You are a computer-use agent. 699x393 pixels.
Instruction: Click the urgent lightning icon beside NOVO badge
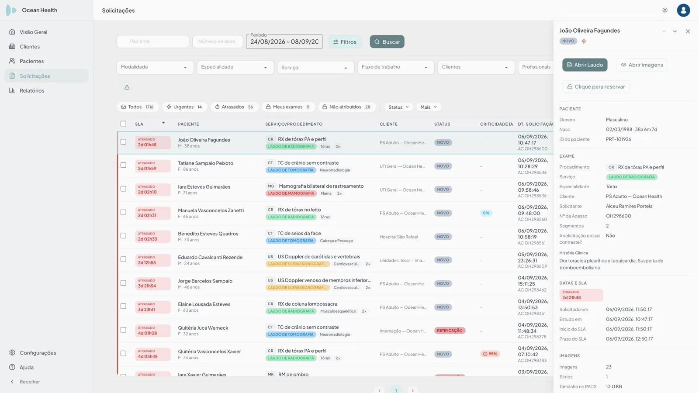584,41
